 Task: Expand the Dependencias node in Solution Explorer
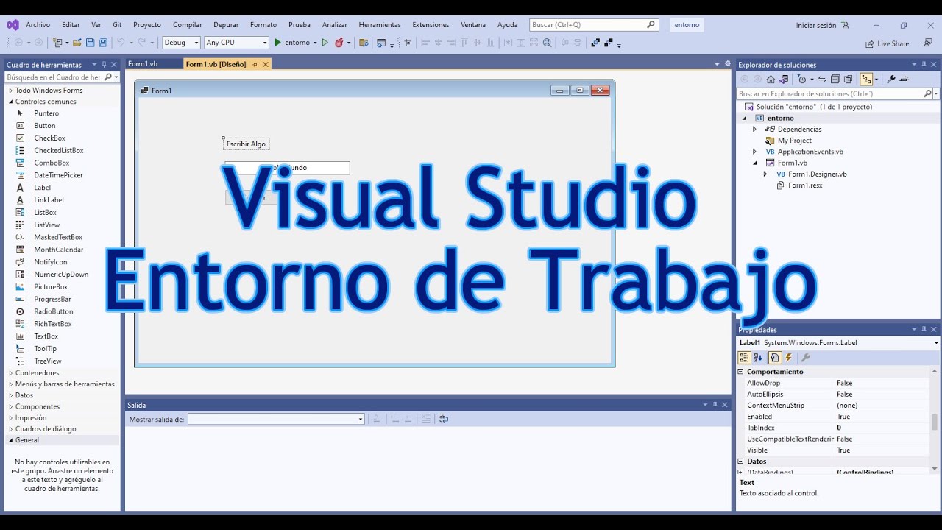(x=754, y=130)
